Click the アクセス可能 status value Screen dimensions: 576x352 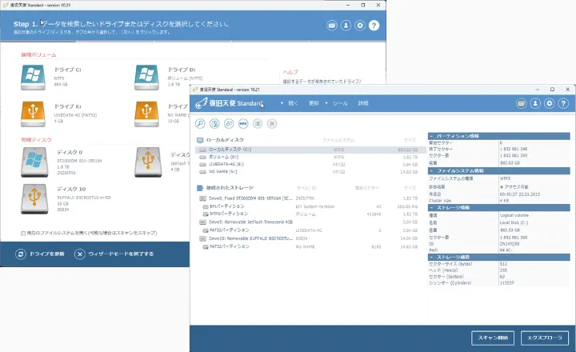[x=516, y=186]
